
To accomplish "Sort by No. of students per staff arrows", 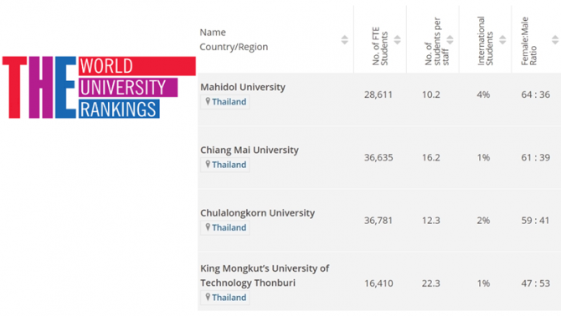I will pos(450,39).
